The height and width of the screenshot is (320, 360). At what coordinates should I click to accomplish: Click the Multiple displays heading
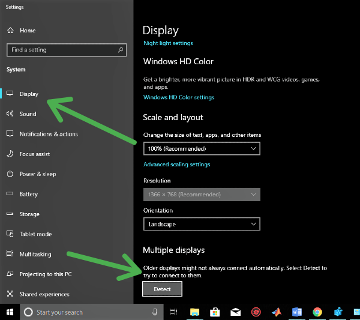pyautogui.click(x=174, y=250)
